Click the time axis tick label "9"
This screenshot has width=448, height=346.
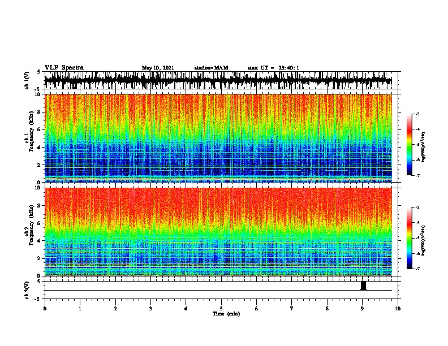362,308
